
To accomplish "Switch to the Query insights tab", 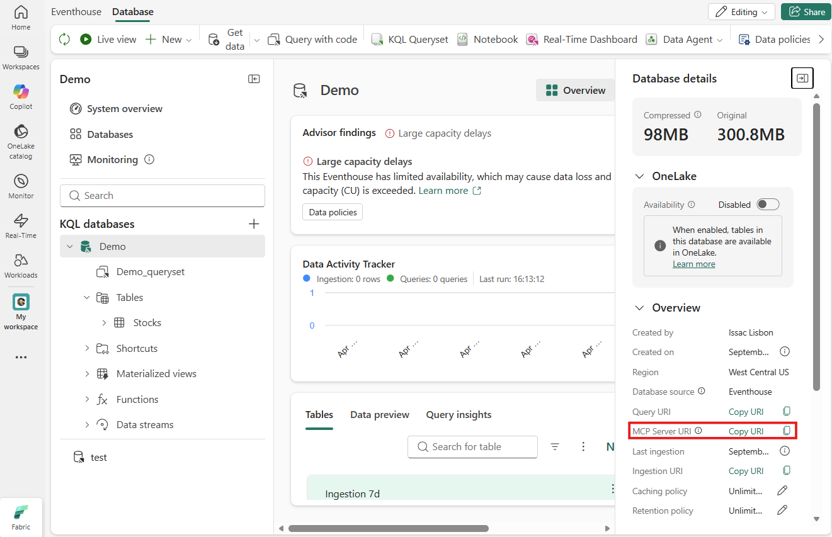I will point(459,414).
